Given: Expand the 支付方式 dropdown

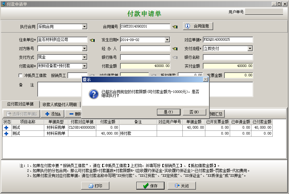Looking at the screenshot, I should (85, 57).
